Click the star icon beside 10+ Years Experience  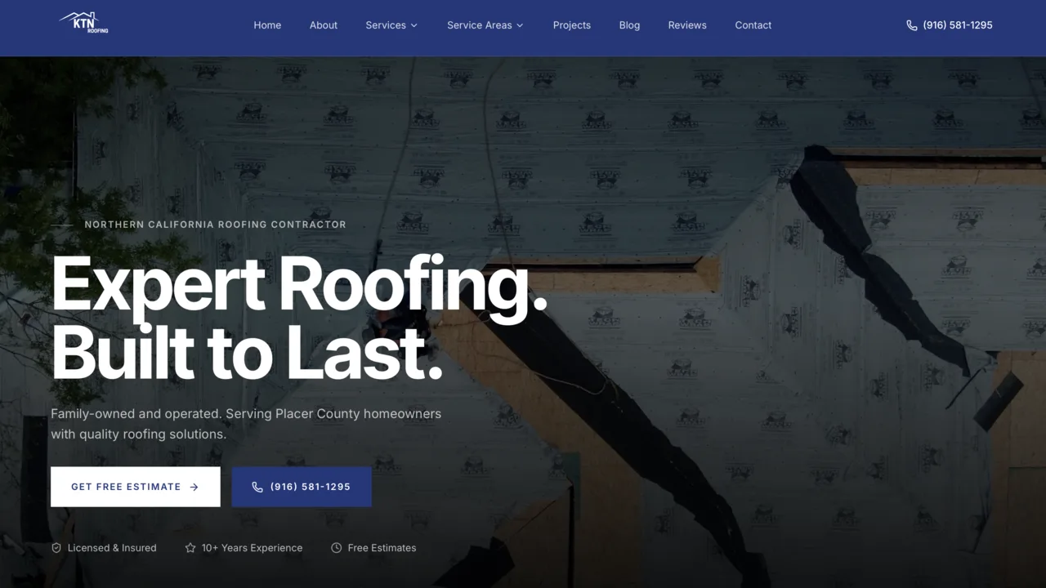pos(190,548)
